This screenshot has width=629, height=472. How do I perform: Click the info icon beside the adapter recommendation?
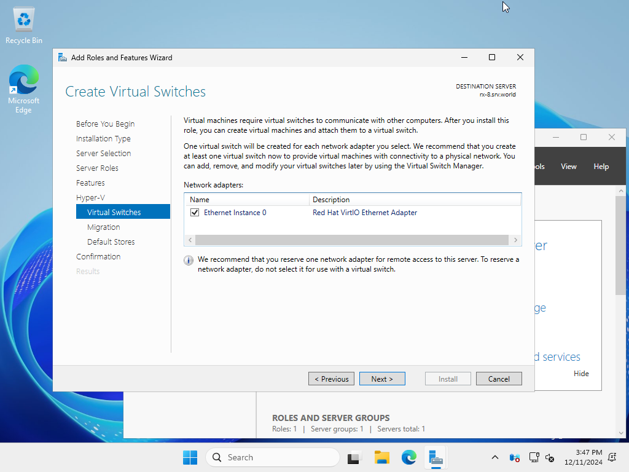[x=188, y=261]
